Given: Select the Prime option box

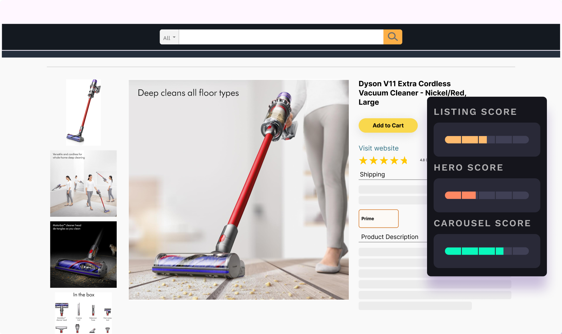Looking at the screenshot, I should [378, 219].
